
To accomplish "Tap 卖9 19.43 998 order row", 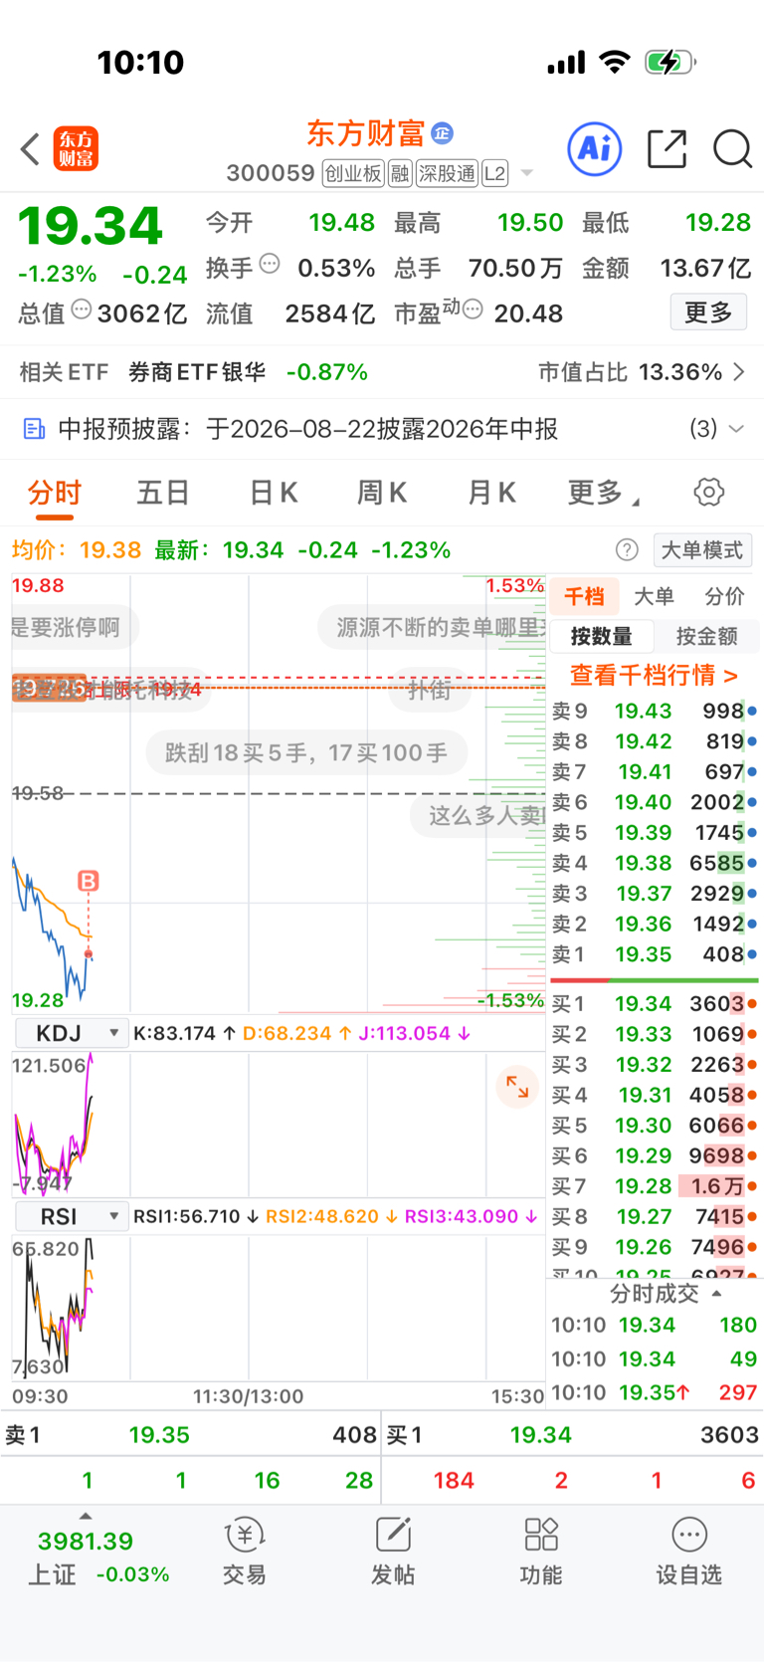I will pos(655,711).
